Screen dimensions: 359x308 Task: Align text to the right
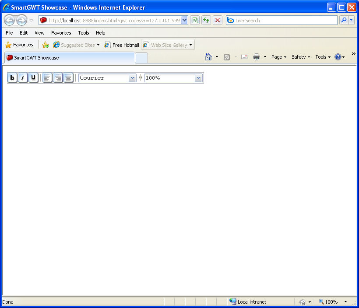coord(58,78)
